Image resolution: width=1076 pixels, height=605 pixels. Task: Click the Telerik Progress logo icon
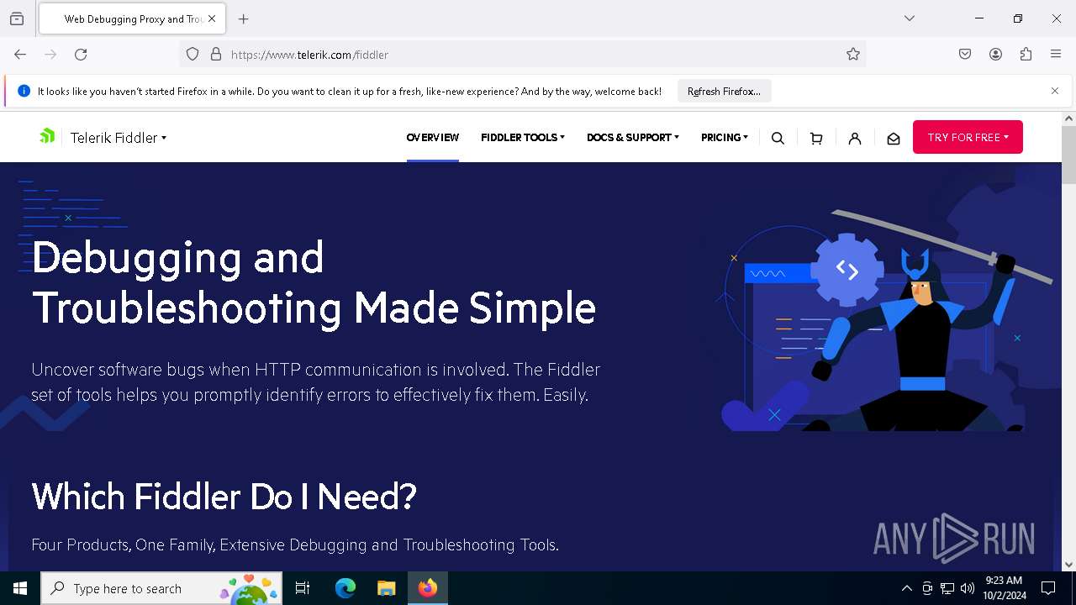click(x=47, y=136)
